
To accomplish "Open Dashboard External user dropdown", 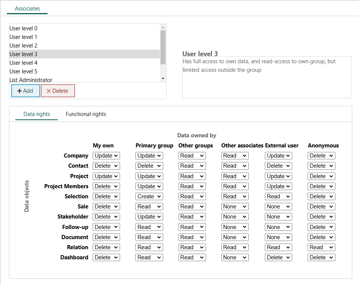I will point(278,257).
